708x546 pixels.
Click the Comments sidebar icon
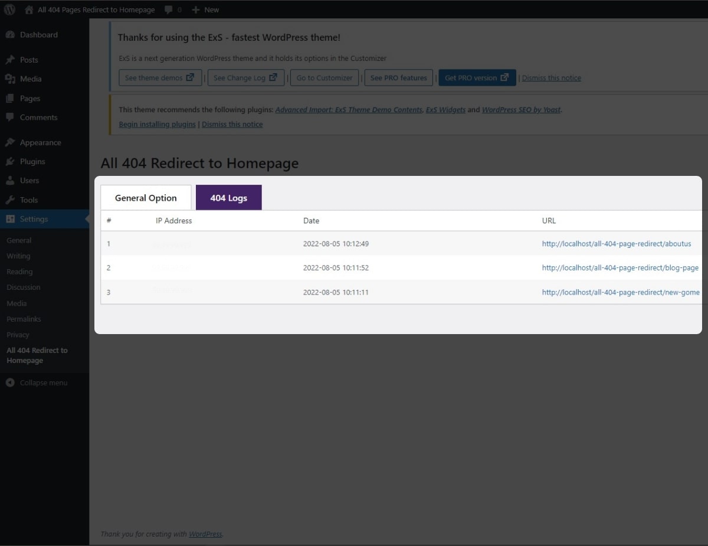tap(10, 117)
